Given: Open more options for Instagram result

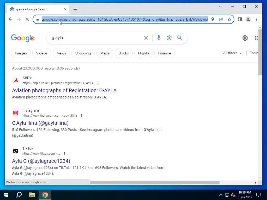Looking at the screenshot, I should [x=81, y=116].
